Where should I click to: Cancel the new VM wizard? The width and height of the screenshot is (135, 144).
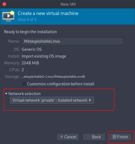pos(68,137)
